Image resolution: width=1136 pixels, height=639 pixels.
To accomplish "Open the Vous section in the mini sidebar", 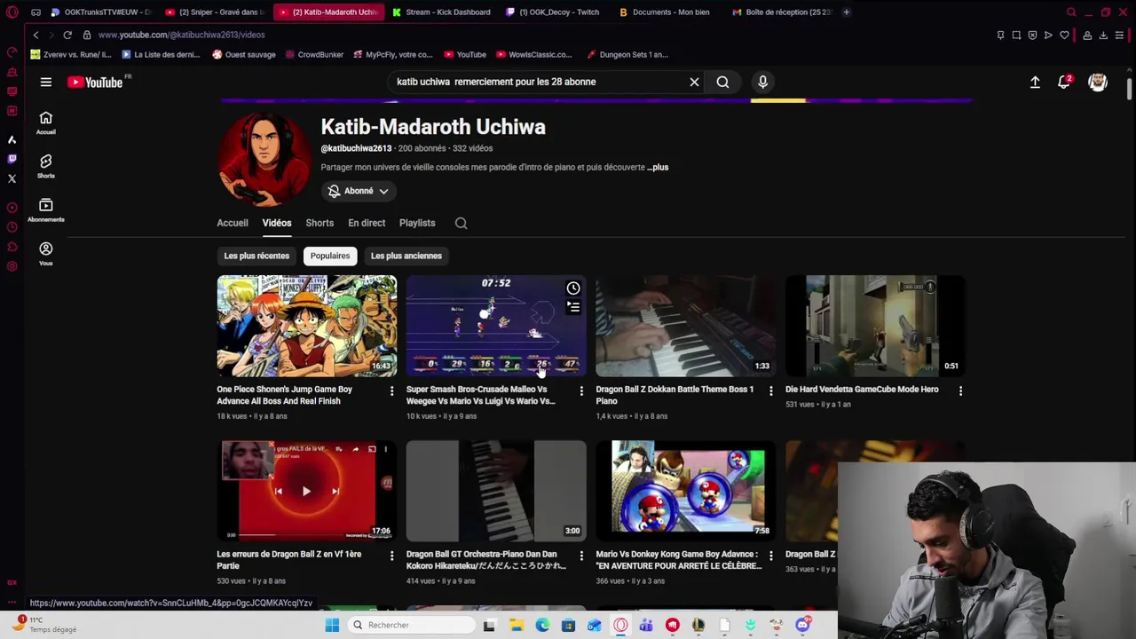I will pyautogui.click(x=45, y=255).
